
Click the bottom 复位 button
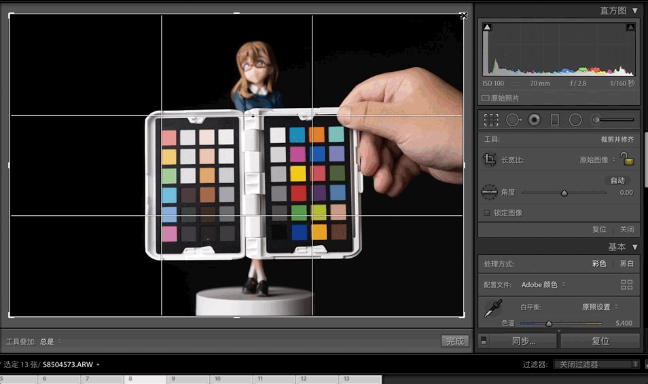click(x=600, y=341)
